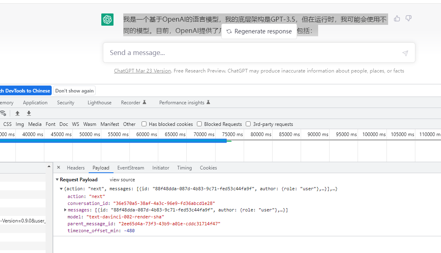Click the import HAR upload arrow icon
Viewport: 441px width, 253px height.
point(17,113)
